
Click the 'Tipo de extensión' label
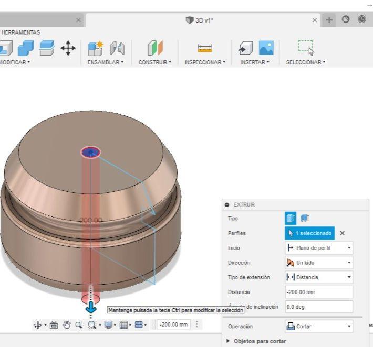click(249, 277)
